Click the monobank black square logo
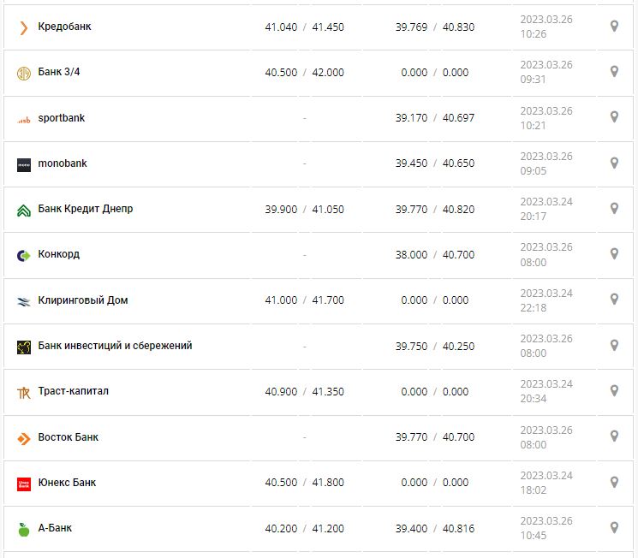The height and width of the screenshot is (558, 638). 23,164
